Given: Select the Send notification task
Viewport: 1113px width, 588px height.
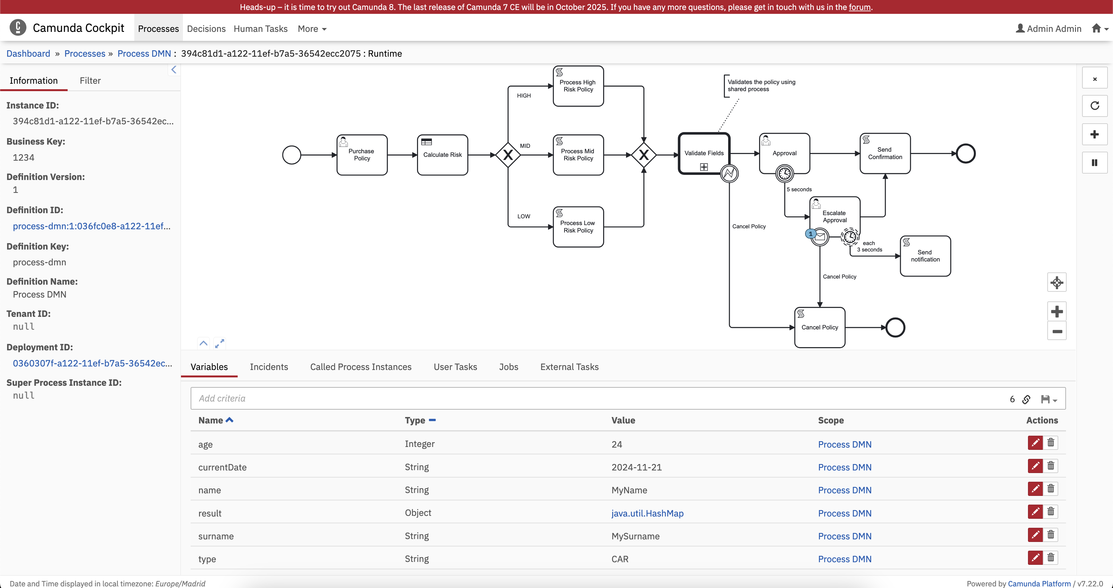Looking at the screenshot, I should point(926,256).
